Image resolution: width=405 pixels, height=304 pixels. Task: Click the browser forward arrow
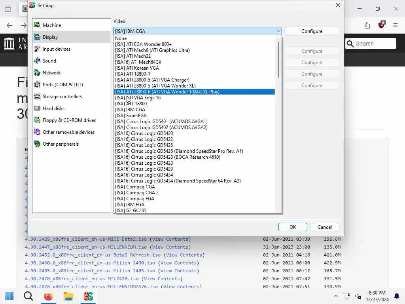23,25
